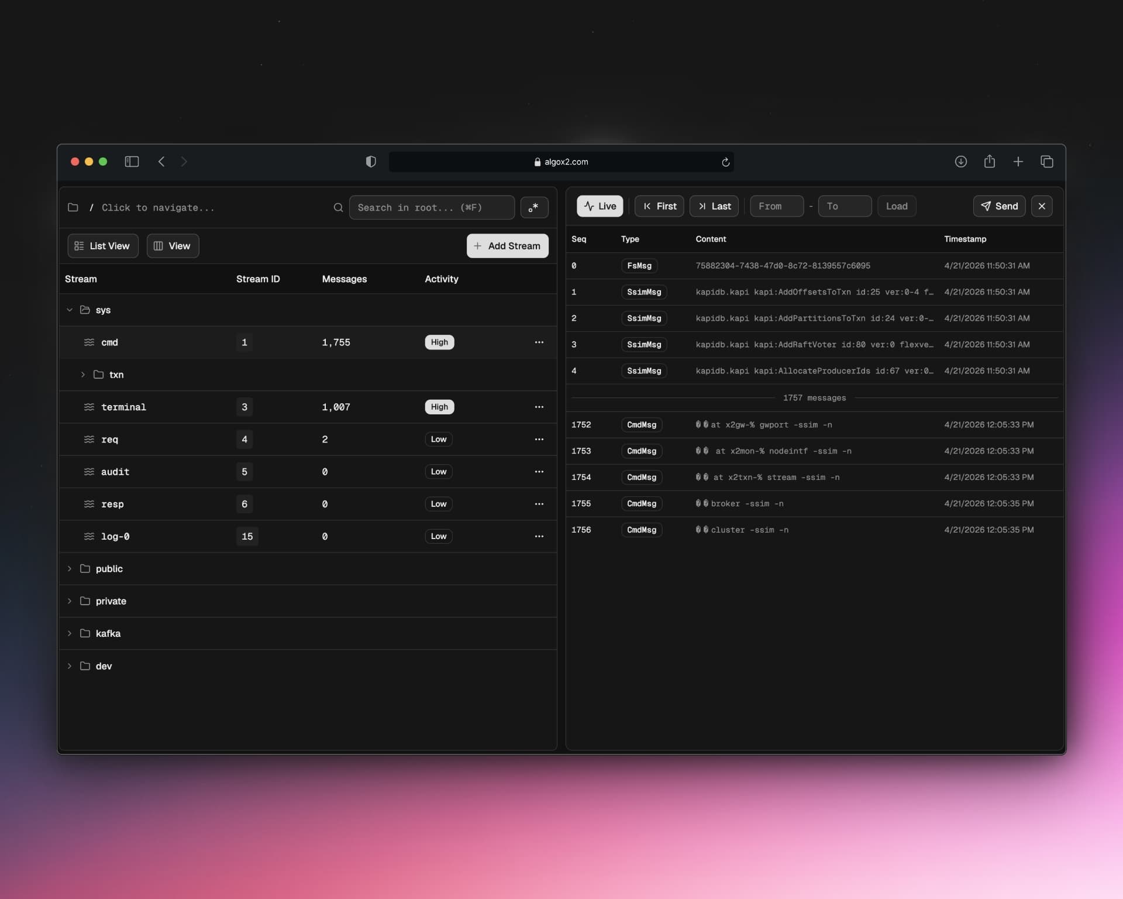Click the stream icon beside resp
1123x899 pixels.
tap(89, 504)
